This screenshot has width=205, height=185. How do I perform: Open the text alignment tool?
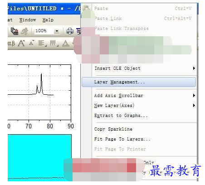point(42,43)
